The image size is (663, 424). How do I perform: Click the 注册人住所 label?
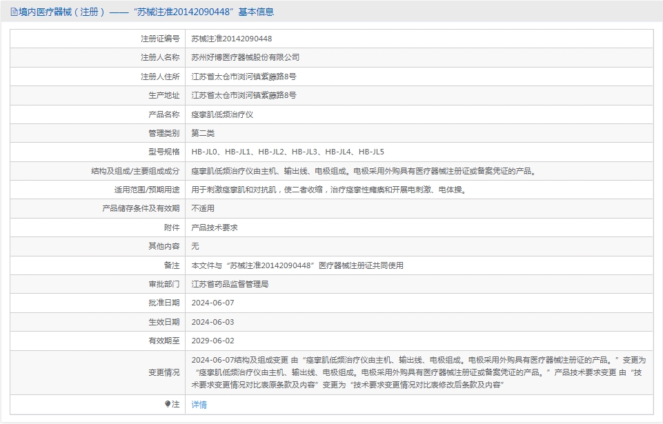click(x=160, y=77)
